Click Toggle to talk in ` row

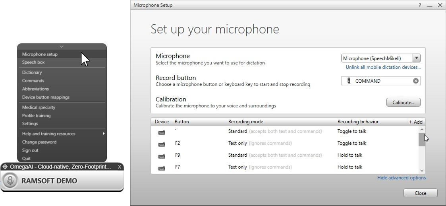(352, 131)
